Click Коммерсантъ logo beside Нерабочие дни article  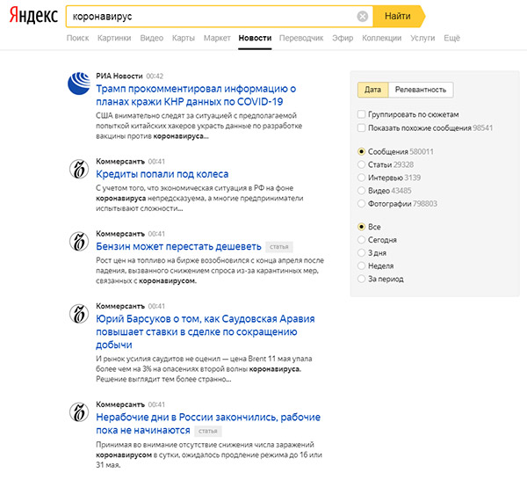point(79,412)
